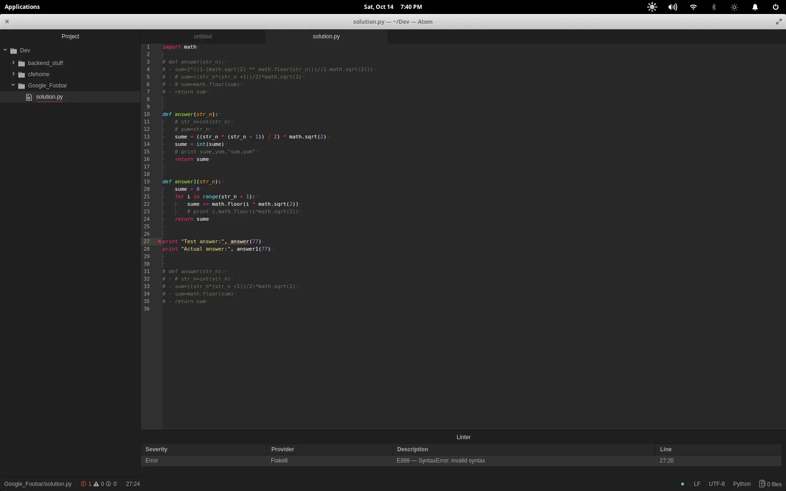Open the volume indicator in top panel
Image resolution: width=786 pixels, height=491 pixels.
coord(672,7)
